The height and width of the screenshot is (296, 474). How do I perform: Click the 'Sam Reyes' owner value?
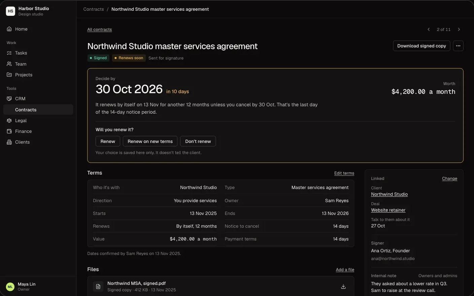click(x=337, y=200)
